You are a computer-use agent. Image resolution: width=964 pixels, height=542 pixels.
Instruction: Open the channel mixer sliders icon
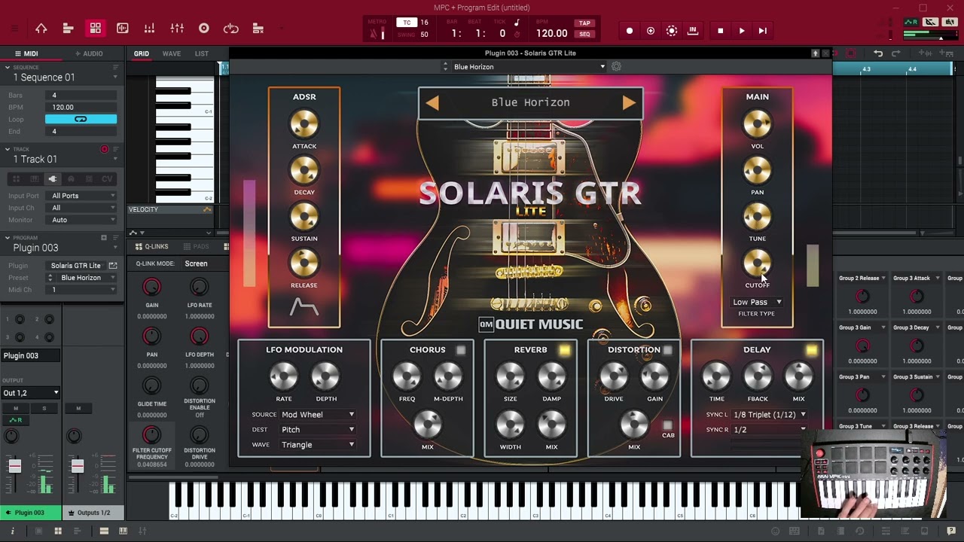tap(177, 29)
